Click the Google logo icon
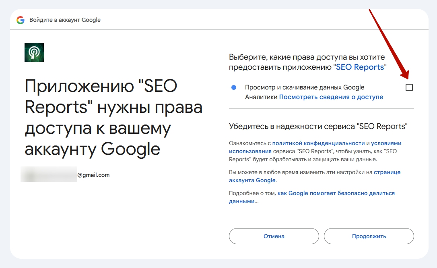 click(x=21, y=20)
